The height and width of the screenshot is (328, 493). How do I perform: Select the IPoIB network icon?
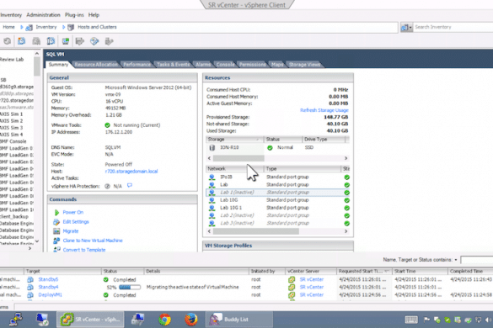click(x=212, y=177)
